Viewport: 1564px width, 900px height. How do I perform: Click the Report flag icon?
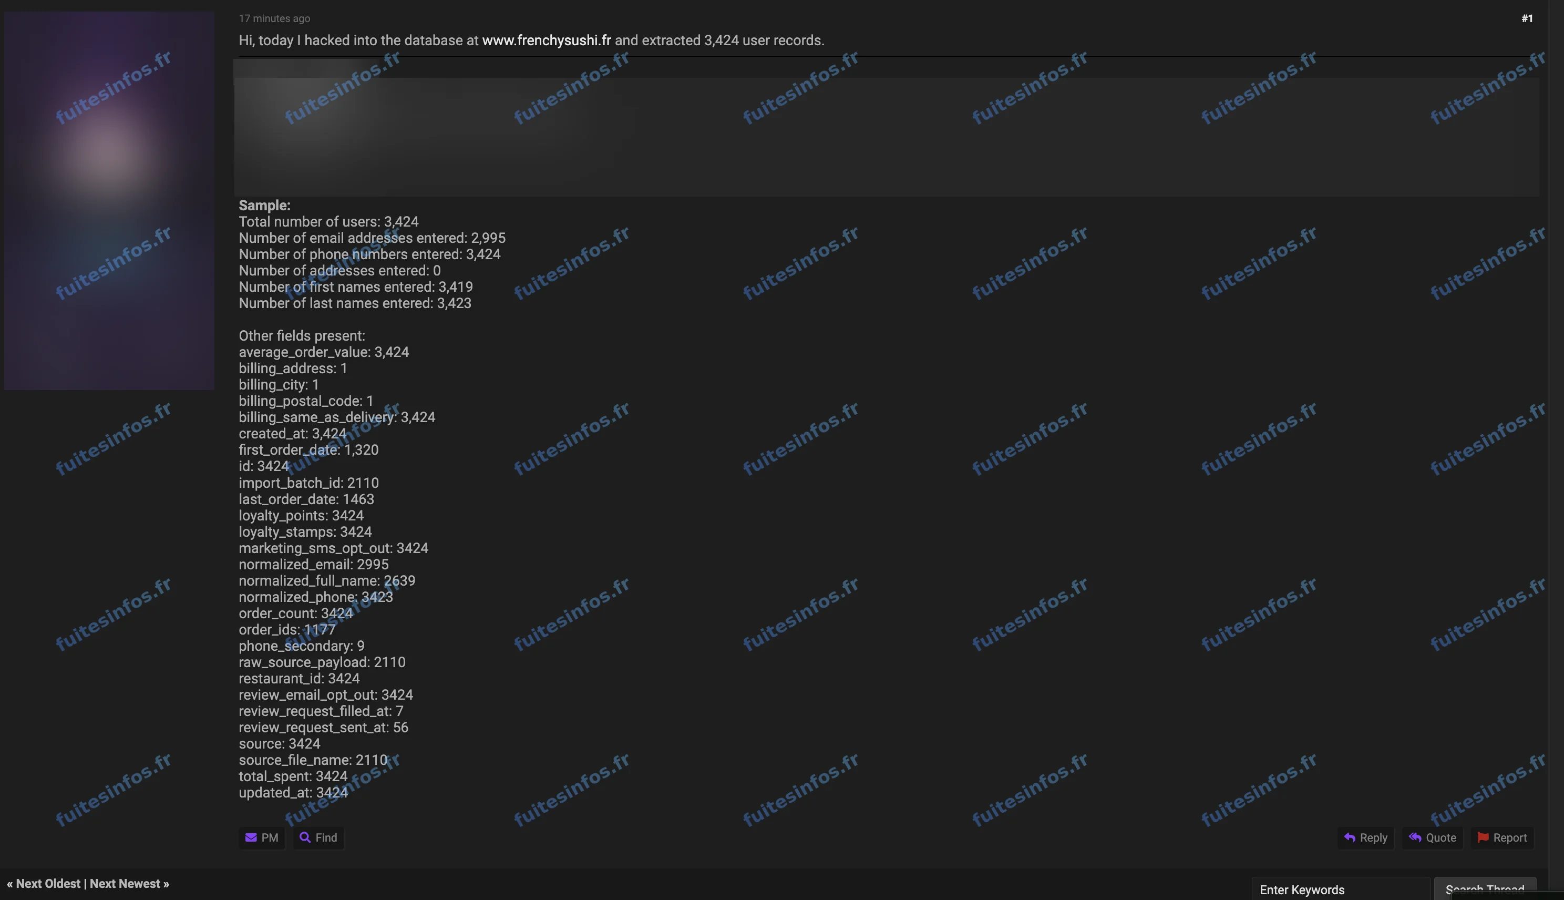(x=1483, y=837)
